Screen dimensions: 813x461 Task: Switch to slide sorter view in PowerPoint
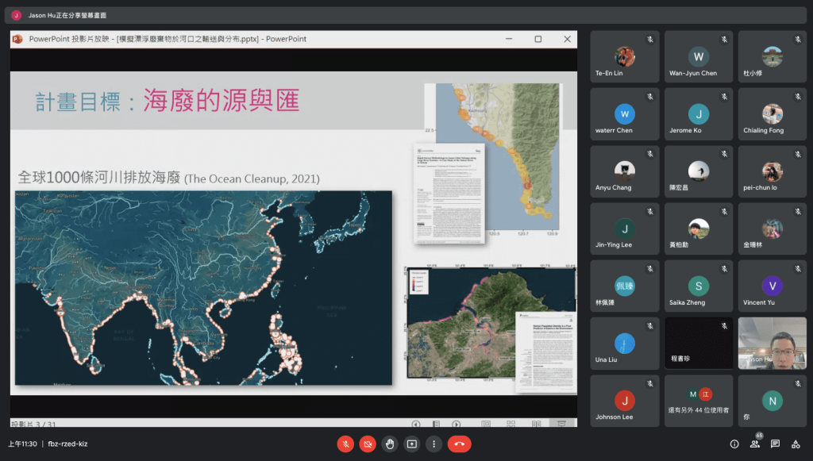tap(511, 425)
